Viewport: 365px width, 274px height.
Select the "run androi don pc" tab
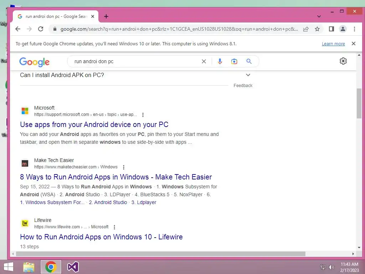coord(56,16)
